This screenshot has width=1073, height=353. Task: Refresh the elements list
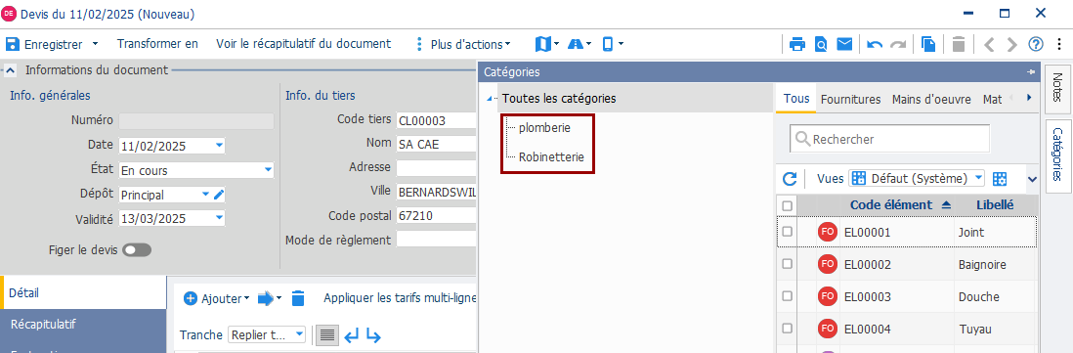[x=790, y=179]
